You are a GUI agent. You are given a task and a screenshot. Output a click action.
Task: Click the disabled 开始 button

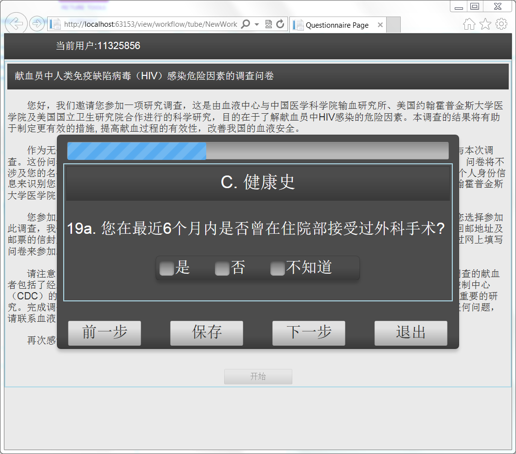tap(258, 376)
